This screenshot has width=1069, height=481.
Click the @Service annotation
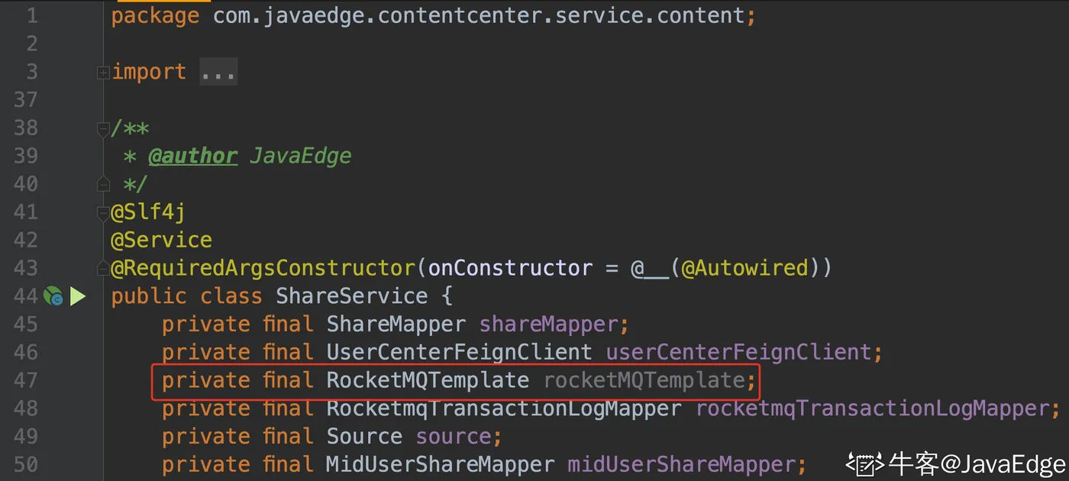[x=161, y=240]
